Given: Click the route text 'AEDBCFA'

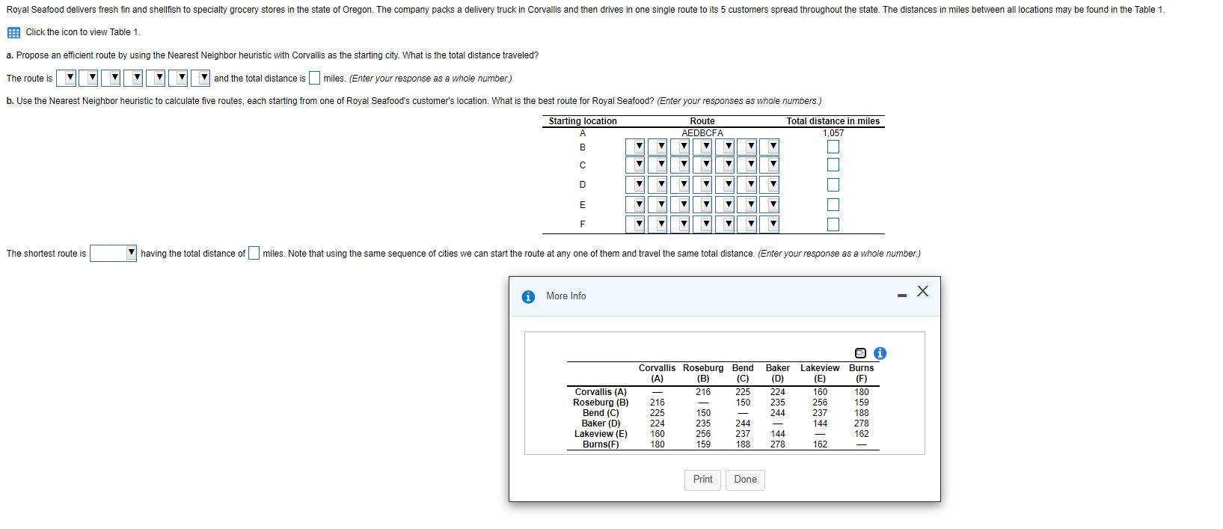Looking at the screenshot, I should (x=702, y=133).
